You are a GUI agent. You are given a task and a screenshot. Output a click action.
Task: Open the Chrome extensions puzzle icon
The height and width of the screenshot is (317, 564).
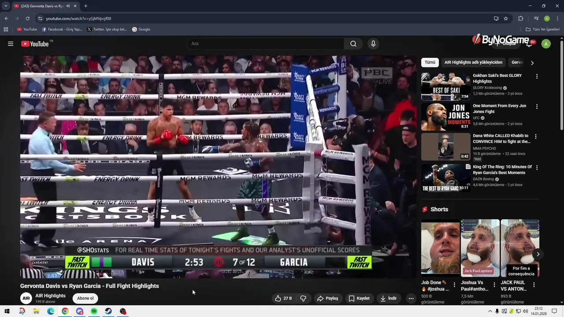click(x=520, y=18)
